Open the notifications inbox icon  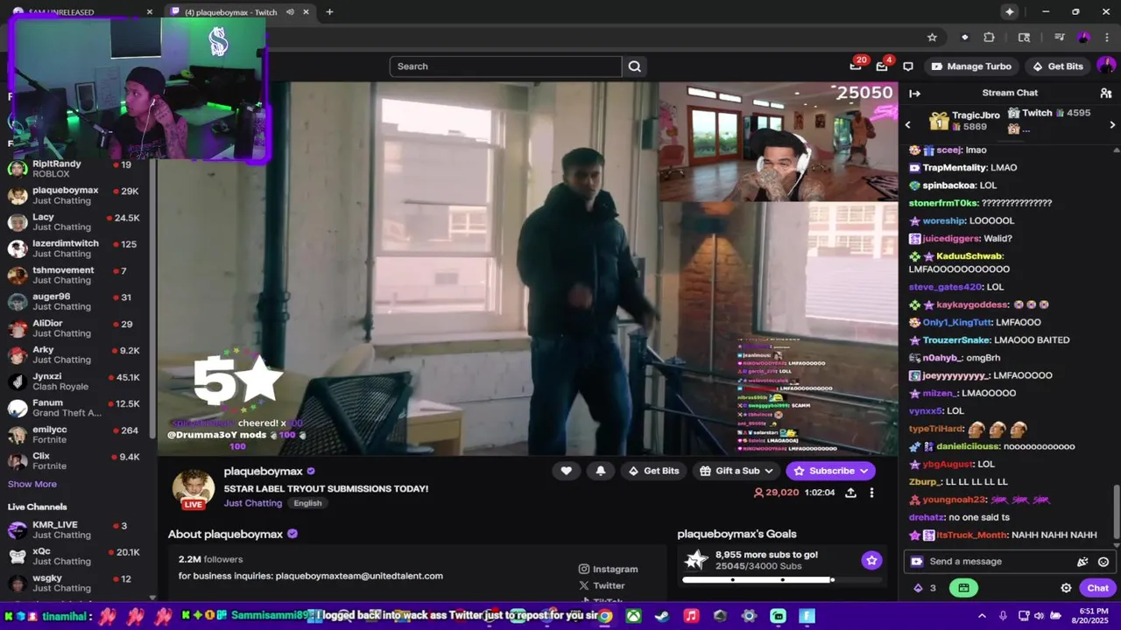click(x=882, y=66)
